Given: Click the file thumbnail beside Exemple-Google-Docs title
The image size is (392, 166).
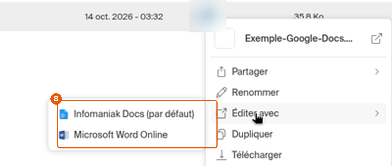Looking at the screenshot, I should [x=225, y=39].
